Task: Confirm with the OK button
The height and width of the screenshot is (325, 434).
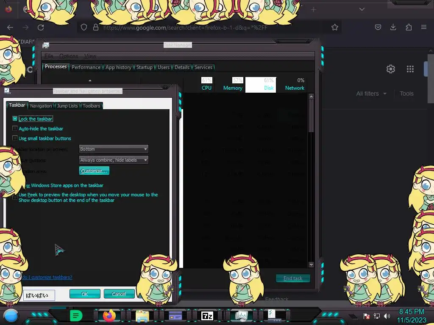Action: (x=85, y=294)
